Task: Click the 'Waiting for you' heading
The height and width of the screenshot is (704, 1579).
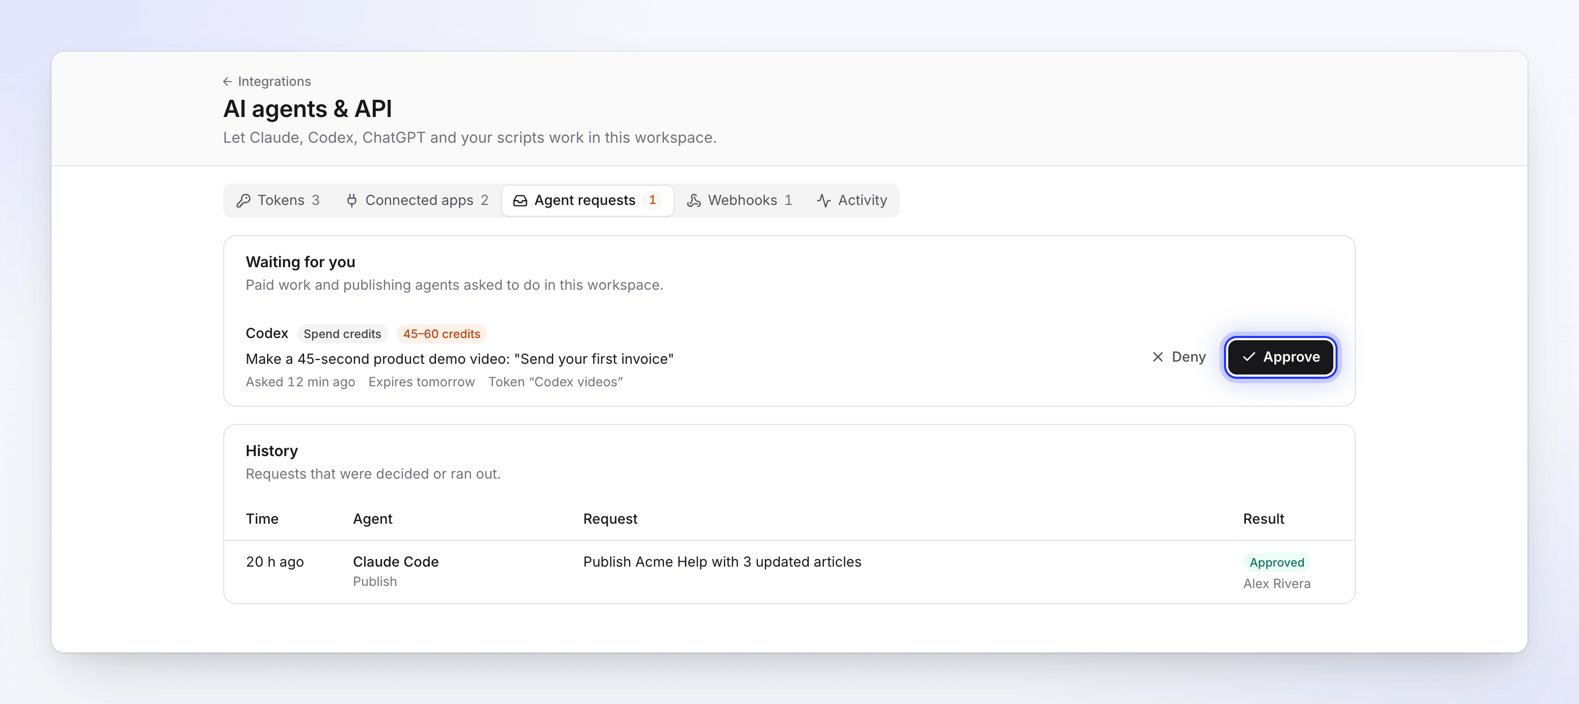Action: click(300, 262)
